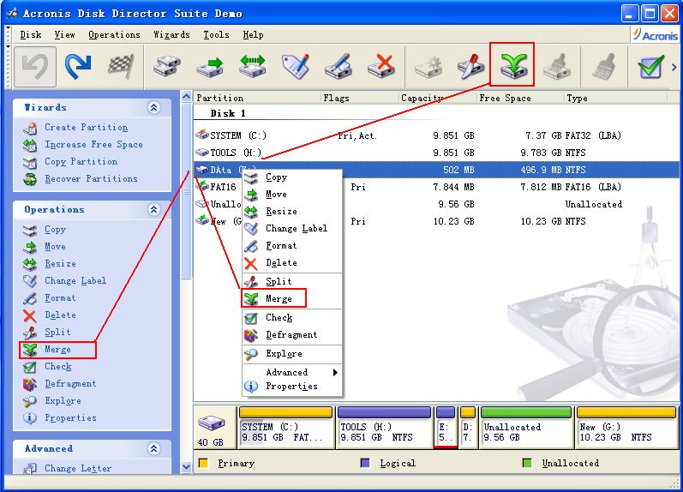Click sidebar scrollbar down arrow

pyautogui.click(x=187, y=467)
